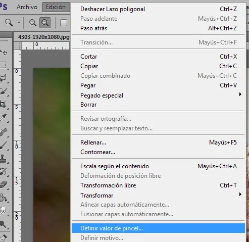Choose Deshacer Lazo poligonal
The image size is (249, 242).
(x=159, y=9)
